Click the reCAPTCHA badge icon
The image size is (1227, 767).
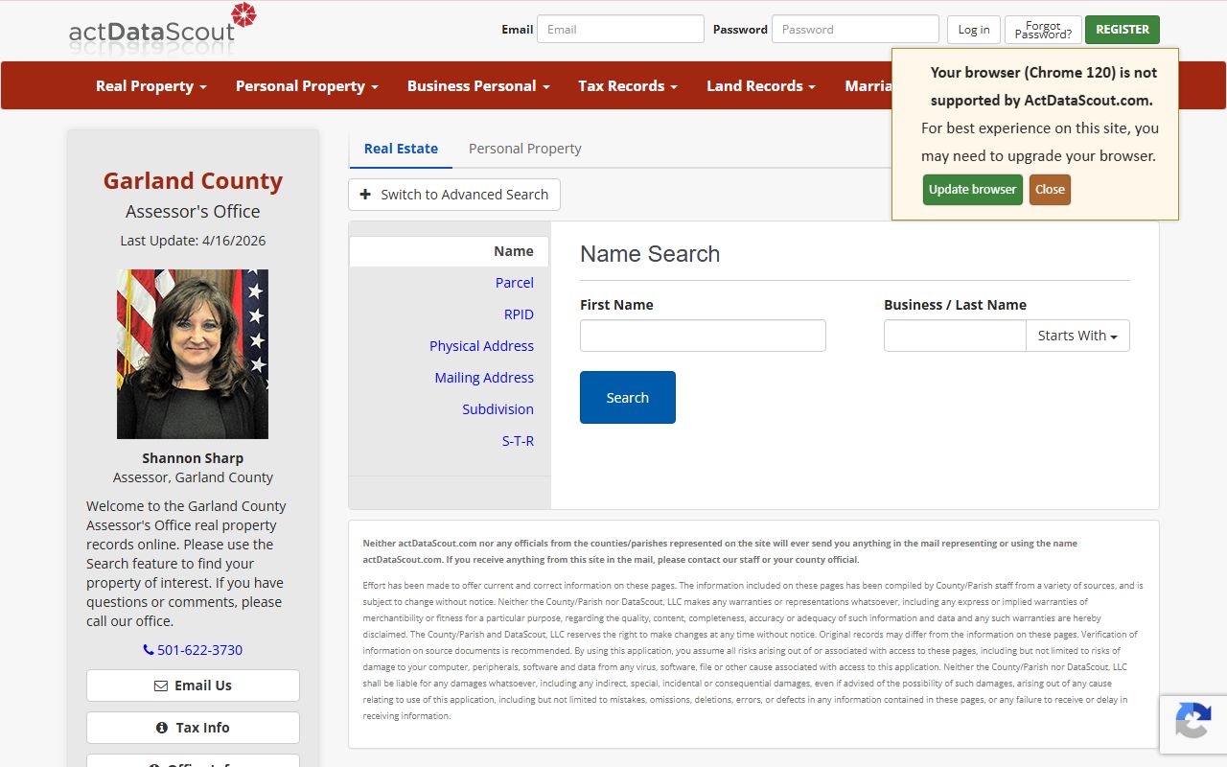coord(1193,720)
